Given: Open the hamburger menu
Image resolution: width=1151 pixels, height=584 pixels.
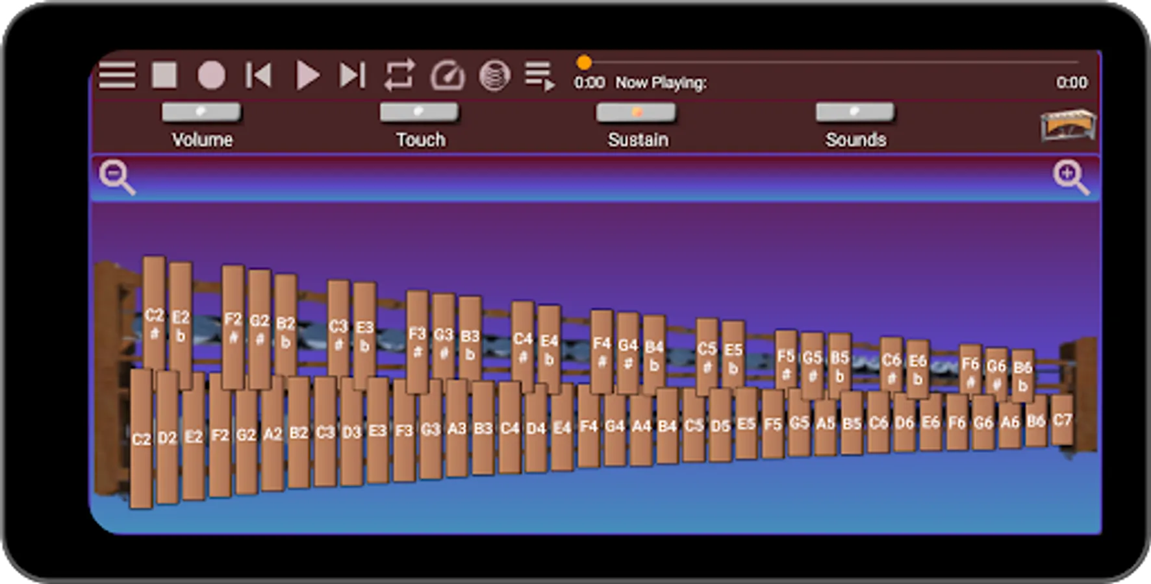Looking at the screenshot, I should pos(118,75).
